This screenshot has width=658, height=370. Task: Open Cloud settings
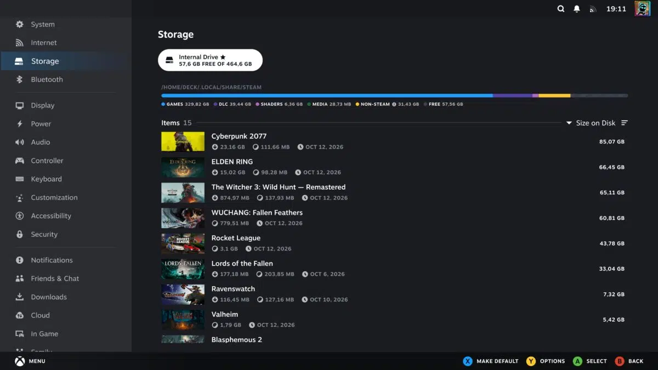[66, 315]
